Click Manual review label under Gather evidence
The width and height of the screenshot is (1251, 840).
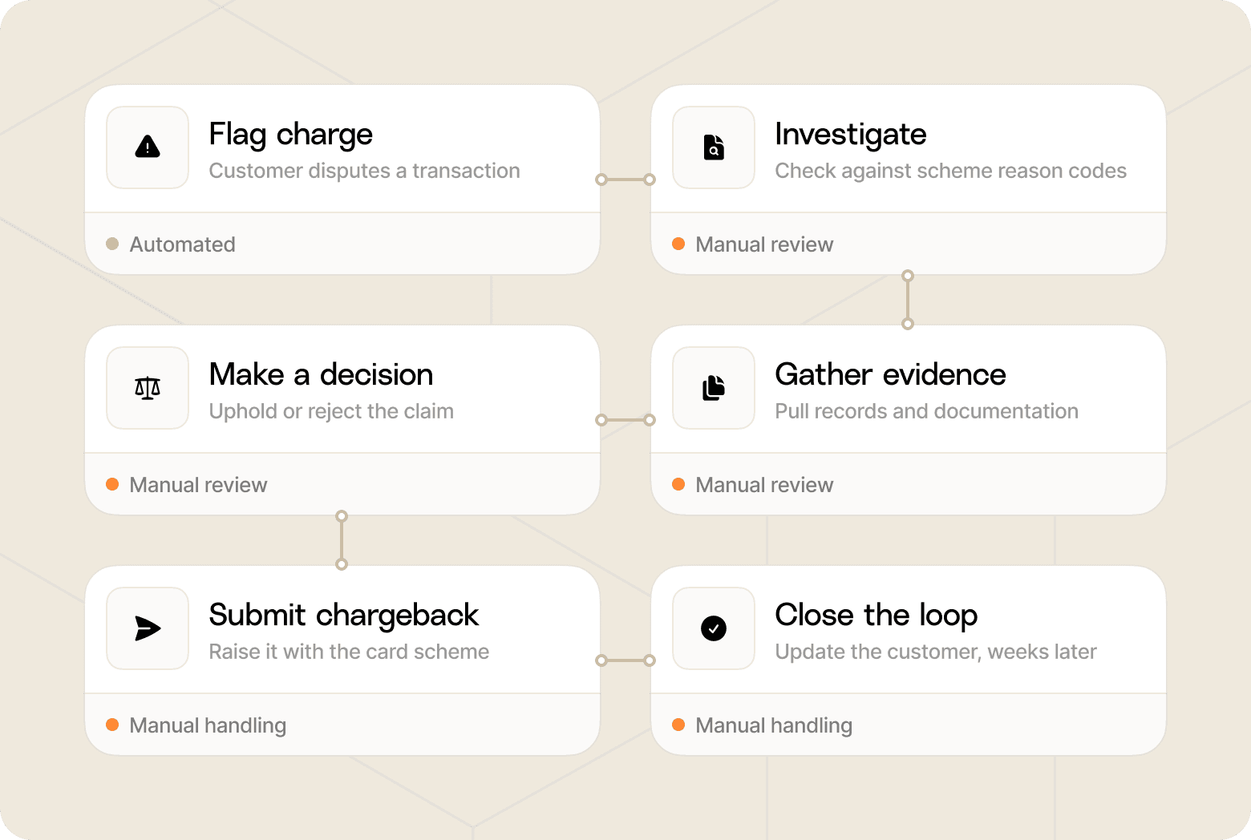[x=764, y=485]
